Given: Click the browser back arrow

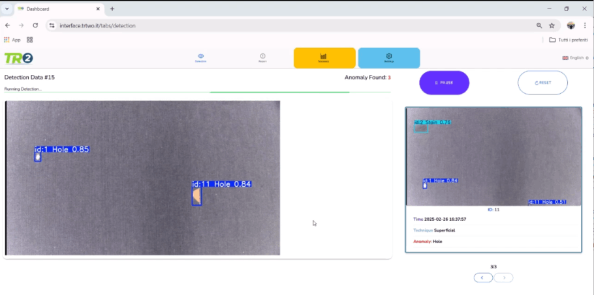Looking at the screenshot, I should (7, 25).
